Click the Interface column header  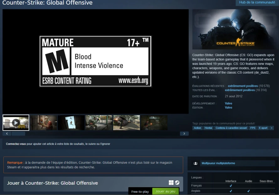click(x=231, y=181)
